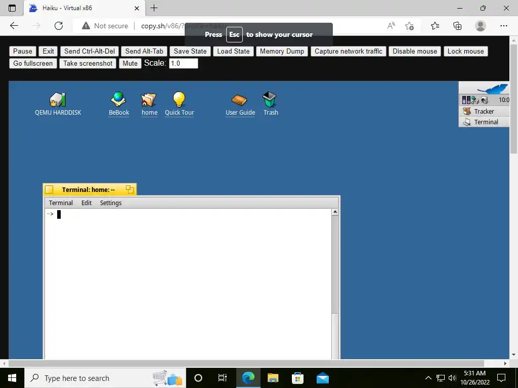Screen dimensions: 518x388
Task: Select Terminal in the Deskbar
Action: point(484,122)
